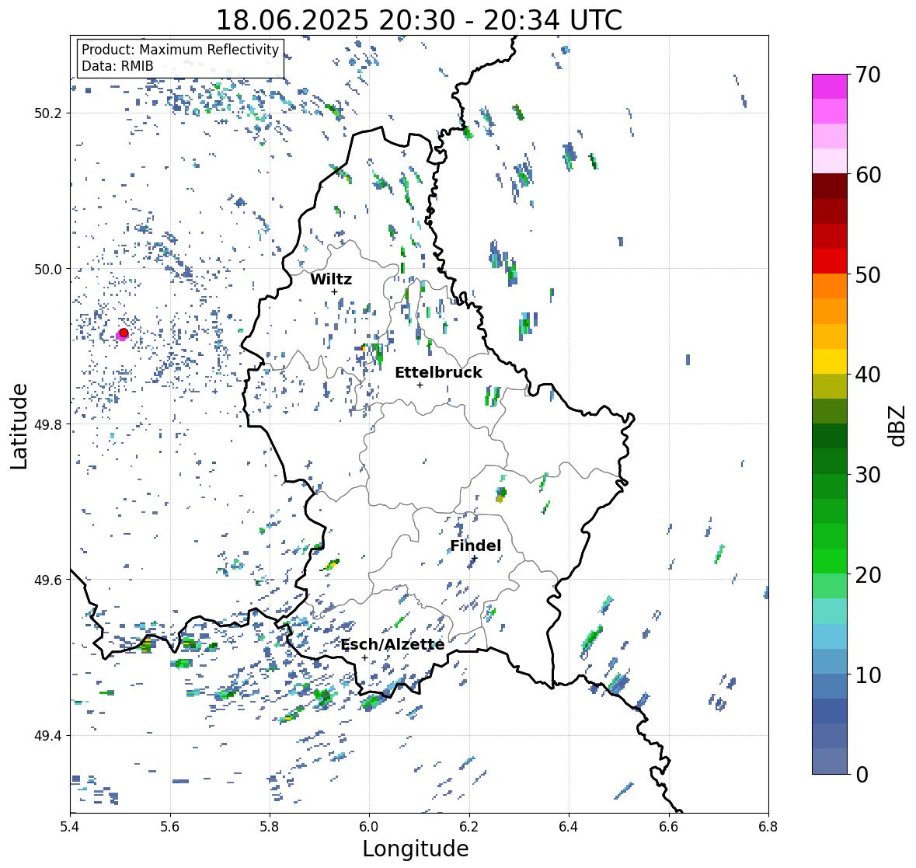Click the plus marker below the Esch/Alzette label

point(364,657)
